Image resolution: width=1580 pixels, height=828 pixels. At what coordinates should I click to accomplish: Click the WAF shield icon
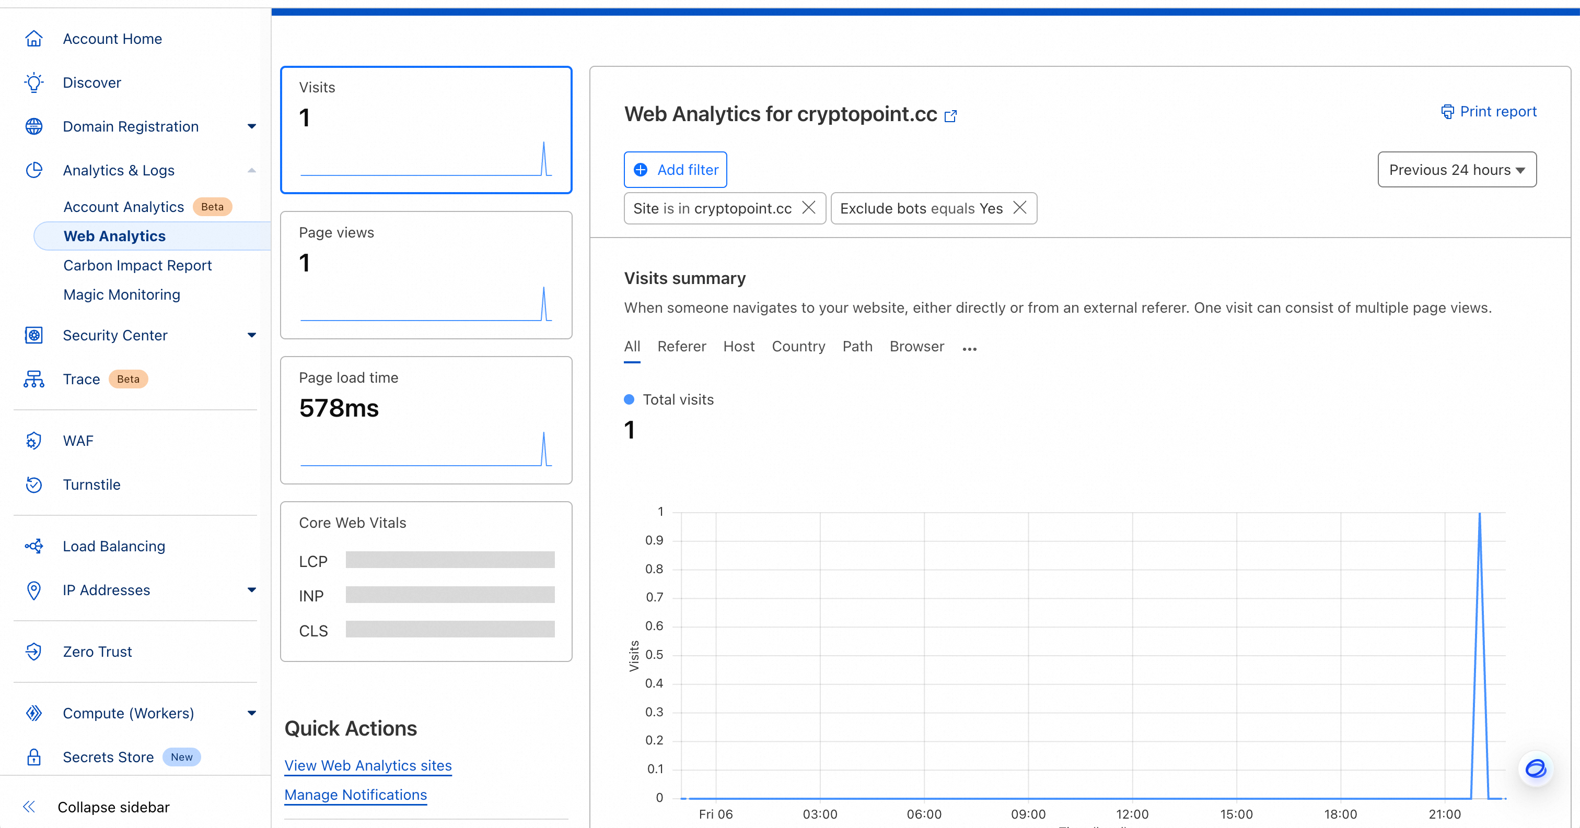34,441
